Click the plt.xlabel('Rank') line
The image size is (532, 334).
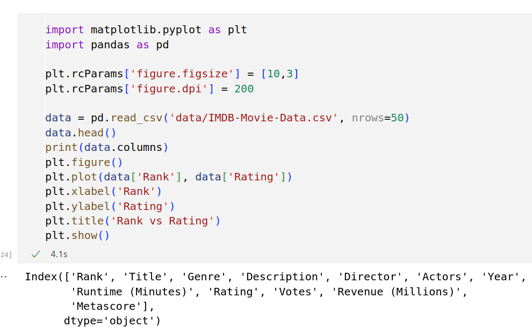point(103,191)
